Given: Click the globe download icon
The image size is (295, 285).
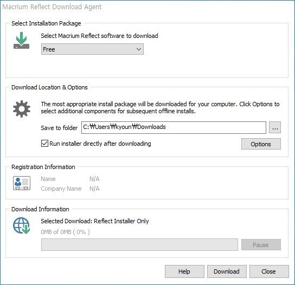Looking at the screenshot, I should click(x=21, y=226).
